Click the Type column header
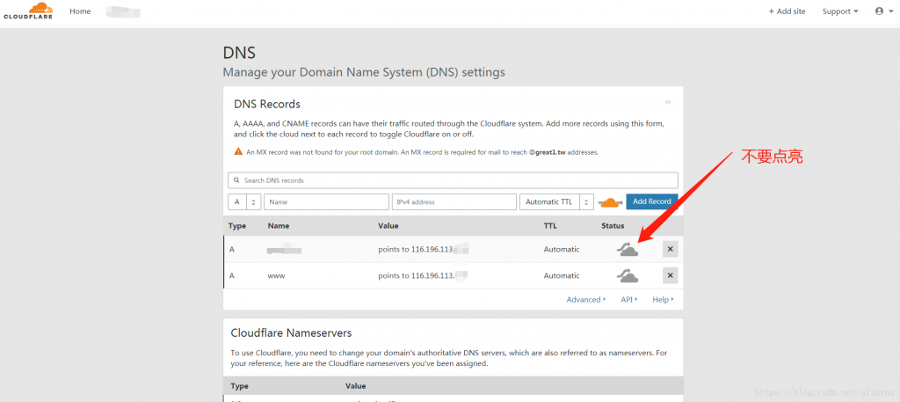 click(237, 226)
